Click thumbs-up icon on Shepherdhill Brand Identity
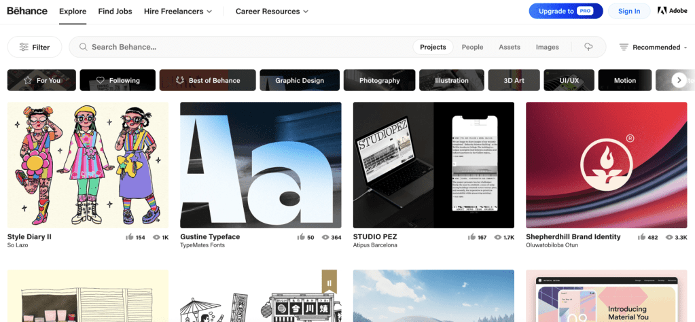 (642, 237)
